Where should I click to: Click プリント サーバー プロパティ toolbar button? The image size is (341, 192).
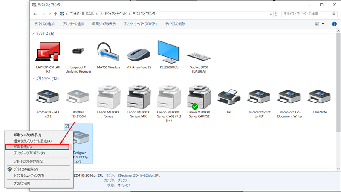[141, 24]
